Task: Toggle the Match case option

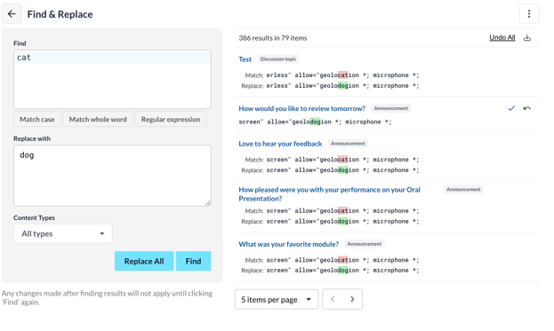Action: coord(37,119)
